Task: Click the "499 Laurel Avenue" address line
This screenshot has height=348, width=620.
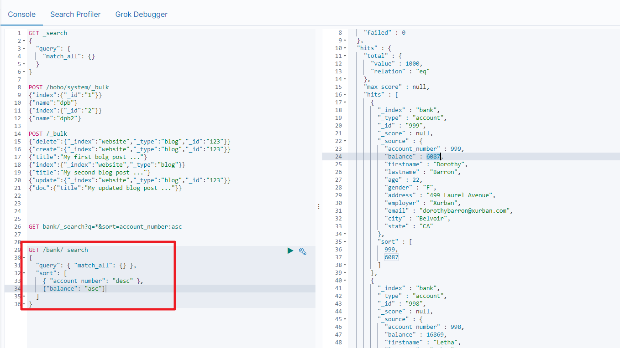Action: click(440, 195)
